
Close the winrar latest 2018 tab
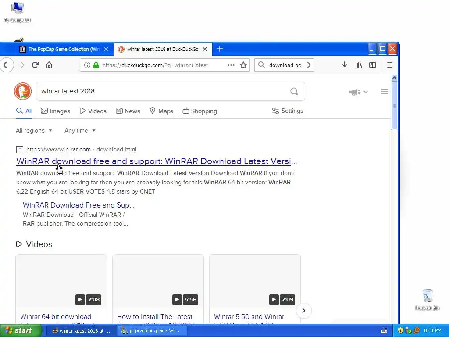(x=205, y=49)
